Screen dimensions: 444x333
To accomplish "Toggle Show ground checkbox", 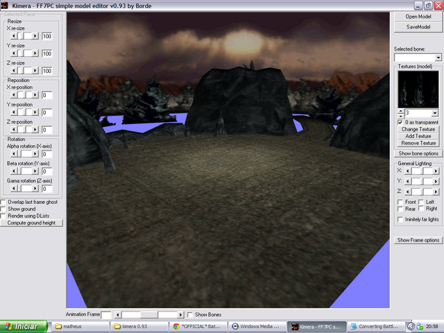I will [3, 209].
